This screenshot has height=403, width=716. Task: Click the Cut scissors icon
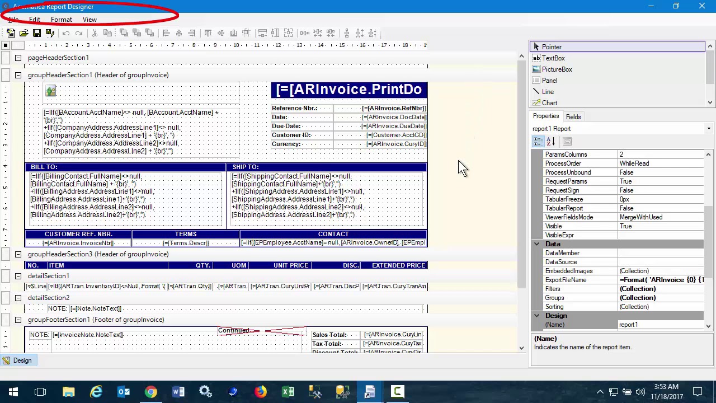point(95,33)
